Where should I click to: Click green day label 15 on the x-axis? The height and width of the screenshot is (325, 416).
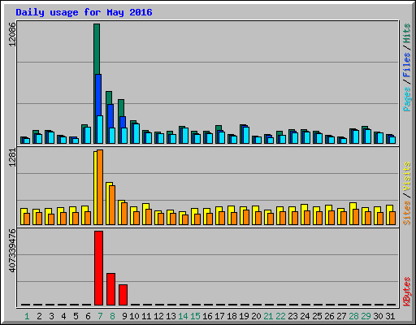click(x=195, y=316)
